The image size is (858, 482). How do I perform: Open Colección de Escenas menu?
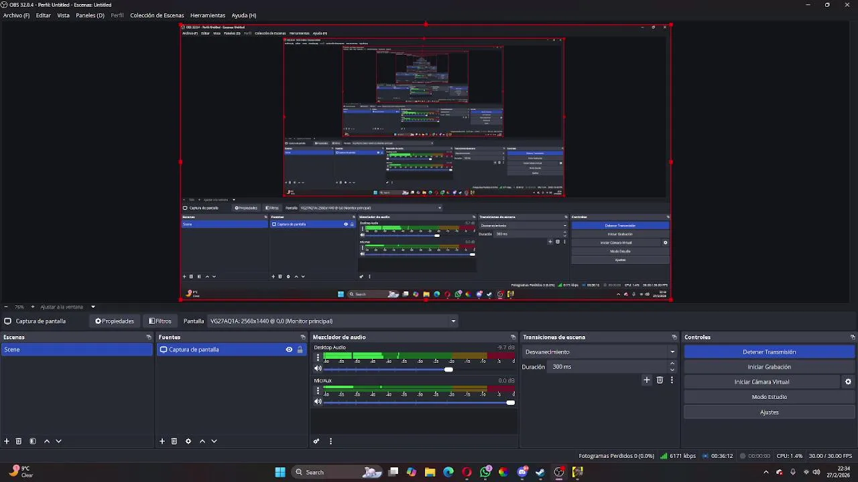[157, 15]
